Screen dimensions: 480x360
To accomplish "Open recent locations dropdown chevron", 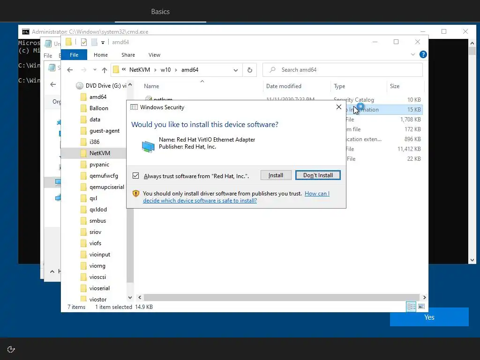I will [x=95, y=70].
